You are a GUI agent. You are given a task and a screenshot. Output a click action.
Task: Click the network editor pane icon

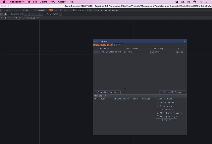(x=6, y=18)
